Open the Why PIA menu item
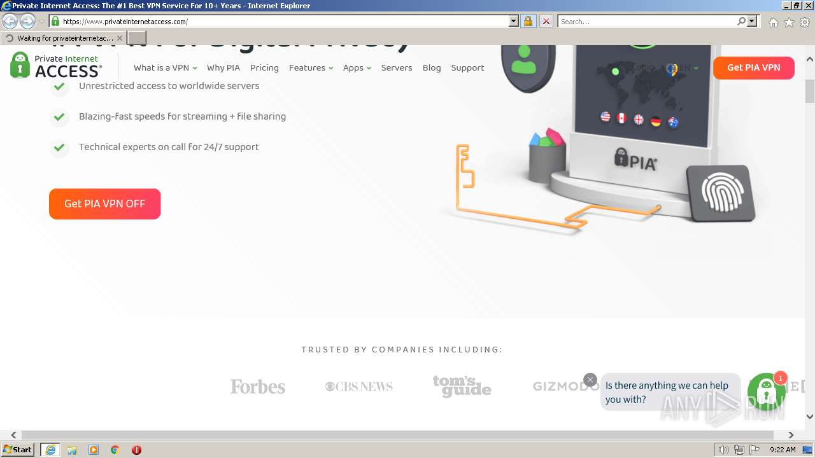This screenshot has width=815, height=458. click(223, 67)
